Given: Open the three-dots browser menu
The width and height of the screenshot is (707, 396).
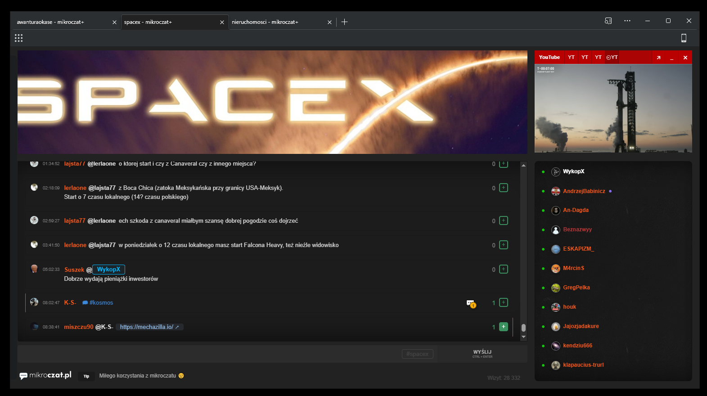Looking at the screenshot, I should [x=627, y=21].
